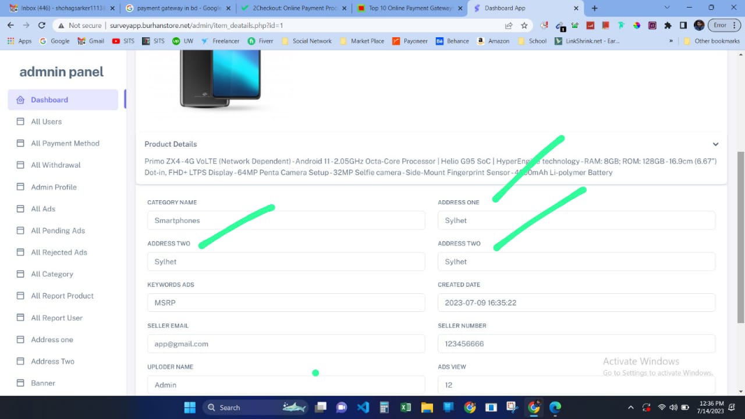Show hidden system tray icons
The height and width of the screenshot is (419, 745).
(631, 407)
